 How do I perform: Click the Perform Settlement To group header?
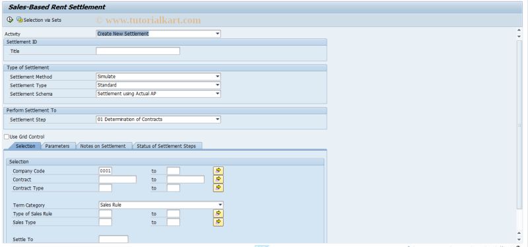click(165, 110)
